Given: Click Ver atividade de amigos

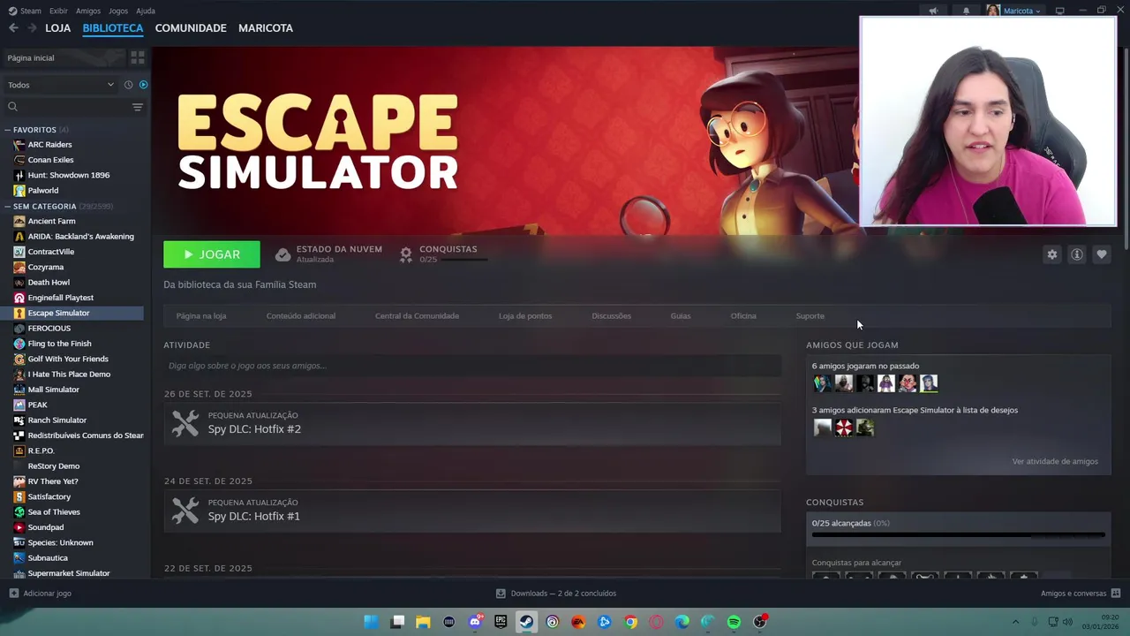Looking at the screenshot, I should point(1055,461).
